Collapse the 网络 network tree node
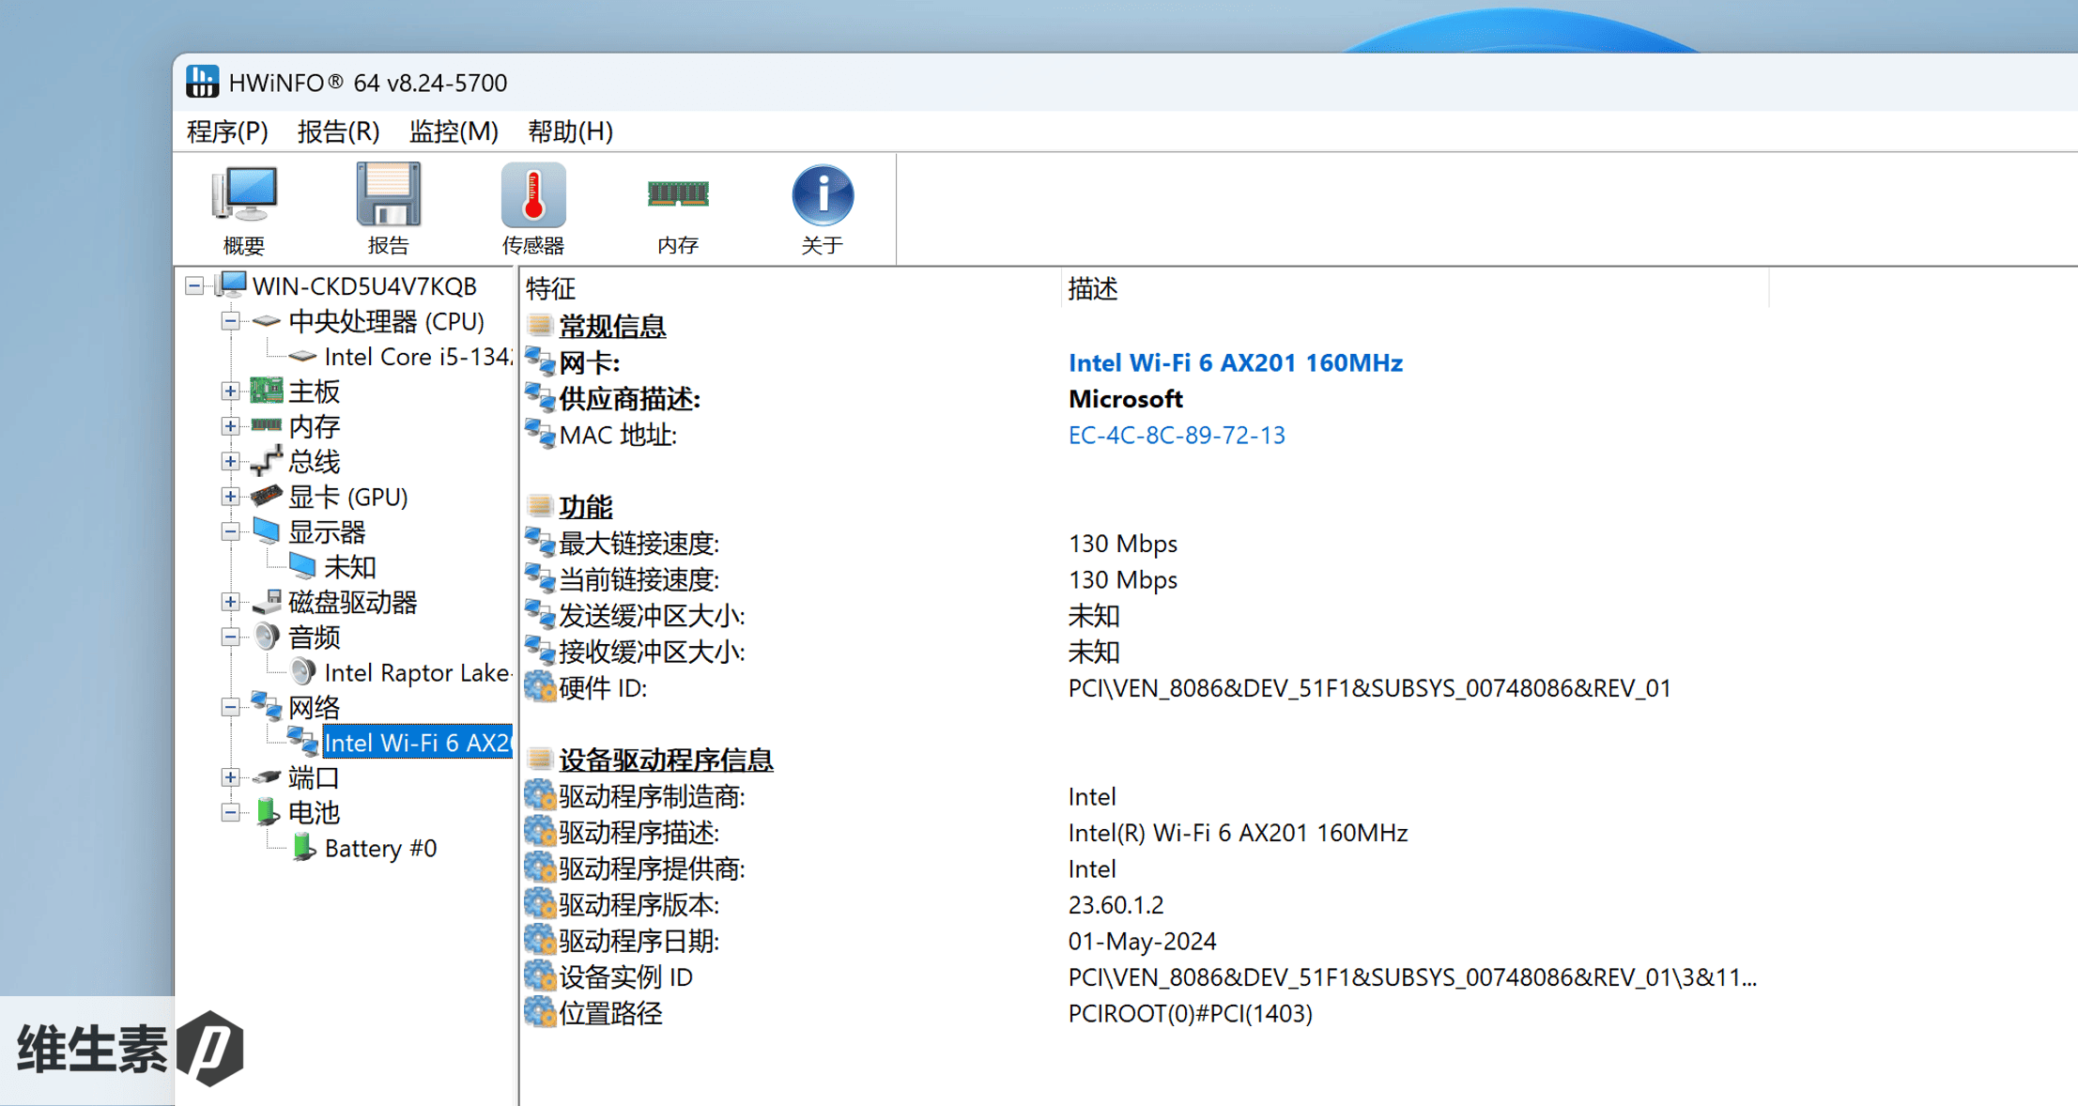The width and height of the screenshot is (2078, 1106). (230, 708)
